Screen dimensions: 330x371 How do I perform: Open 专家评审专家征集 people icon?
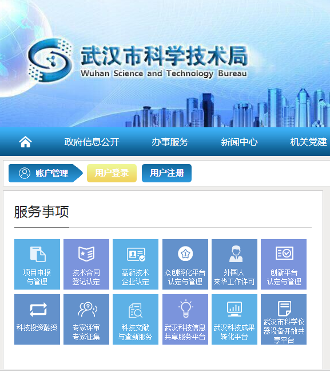(87, 309)
